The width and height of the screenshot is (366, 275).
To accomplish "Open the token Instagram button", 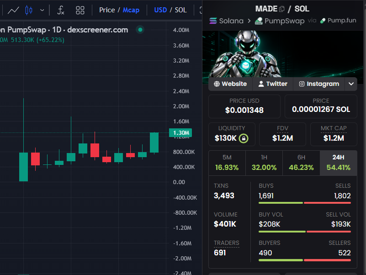I will 319,84.
